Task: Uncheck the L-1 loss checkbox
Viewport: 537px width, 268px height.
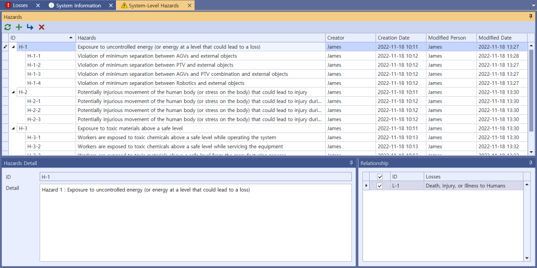Action: click(x=380, y=186)
